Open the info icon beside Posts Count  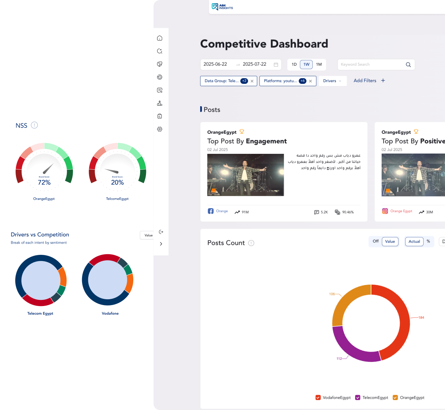251,243
